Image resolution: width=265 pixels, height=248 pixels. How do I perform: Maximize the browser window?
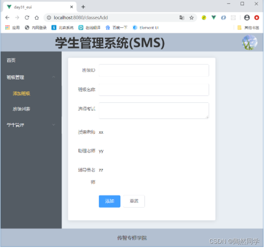[x=243, y=4]
